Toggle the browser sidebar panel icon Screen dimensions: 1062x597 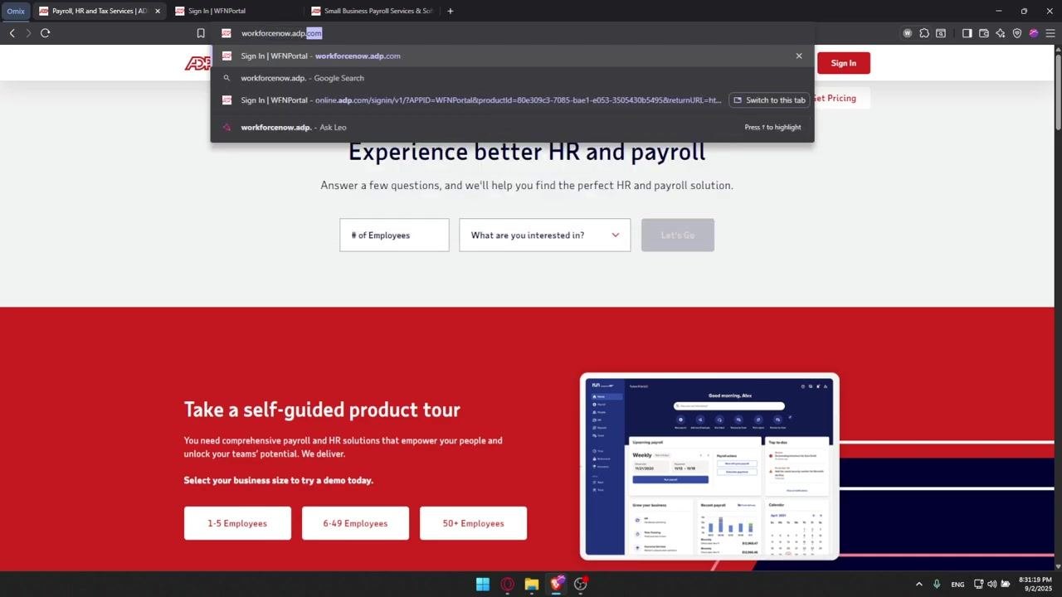click(967, 33)
